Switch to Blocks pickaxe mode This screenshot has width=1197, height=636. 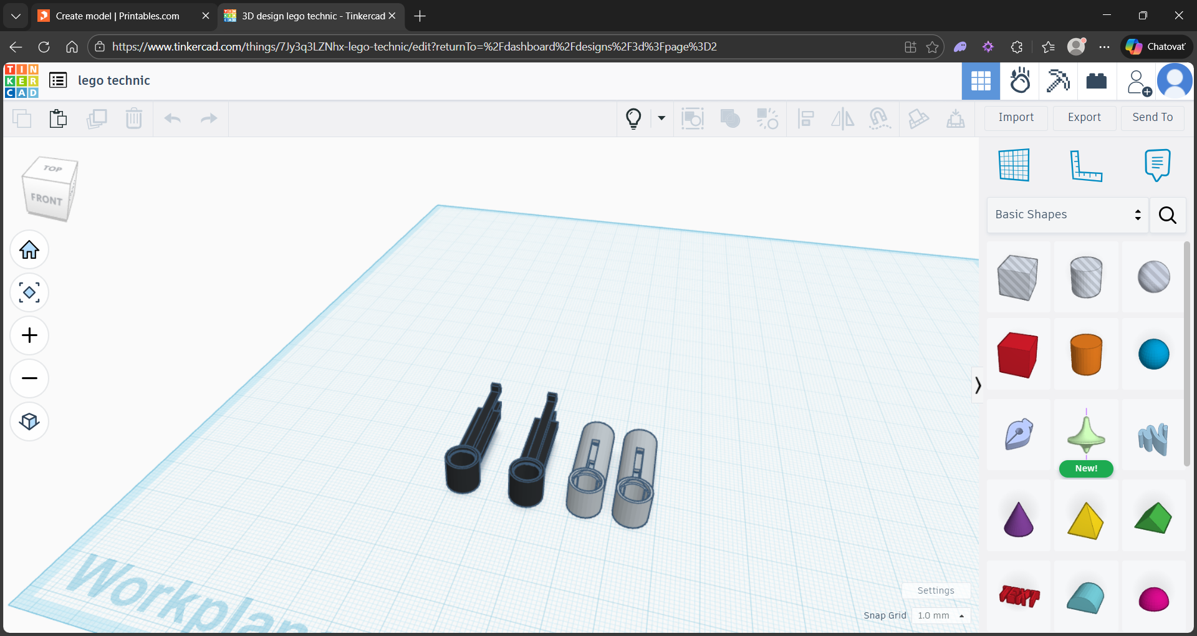coord(1058,81)
